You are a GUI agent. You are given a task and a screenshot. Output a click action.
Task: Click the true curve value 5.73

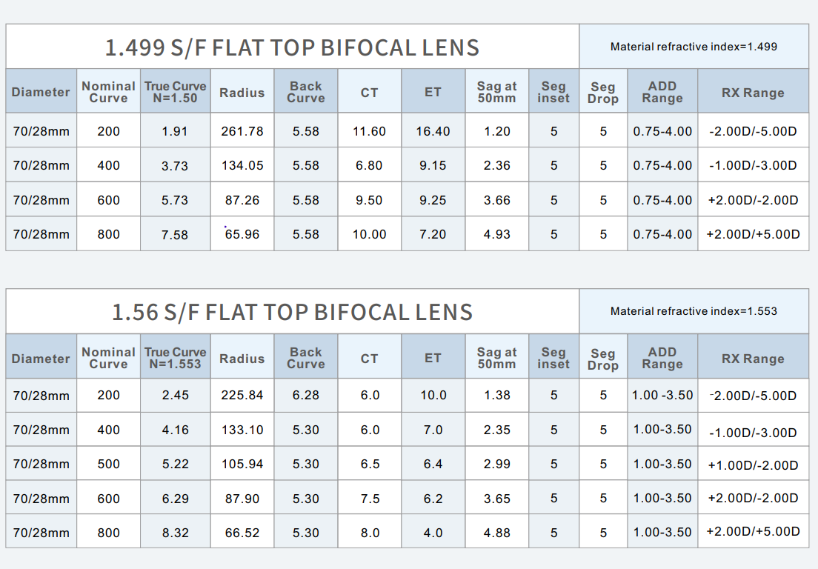pyautogui.click(x=175, y=200)
